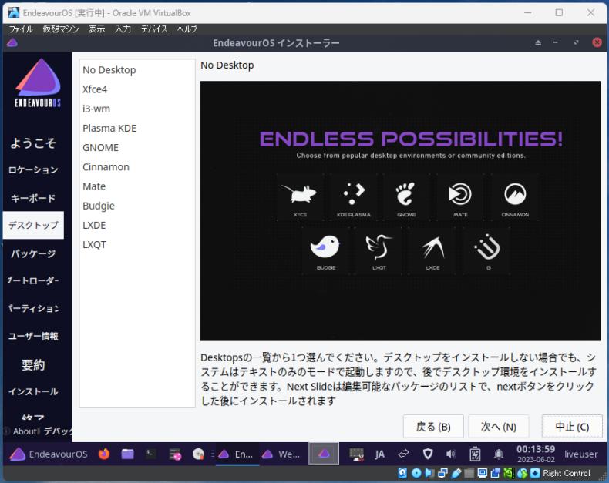
Task: Go to the 要約 step in the sidebar
Action: pos(33,364)
